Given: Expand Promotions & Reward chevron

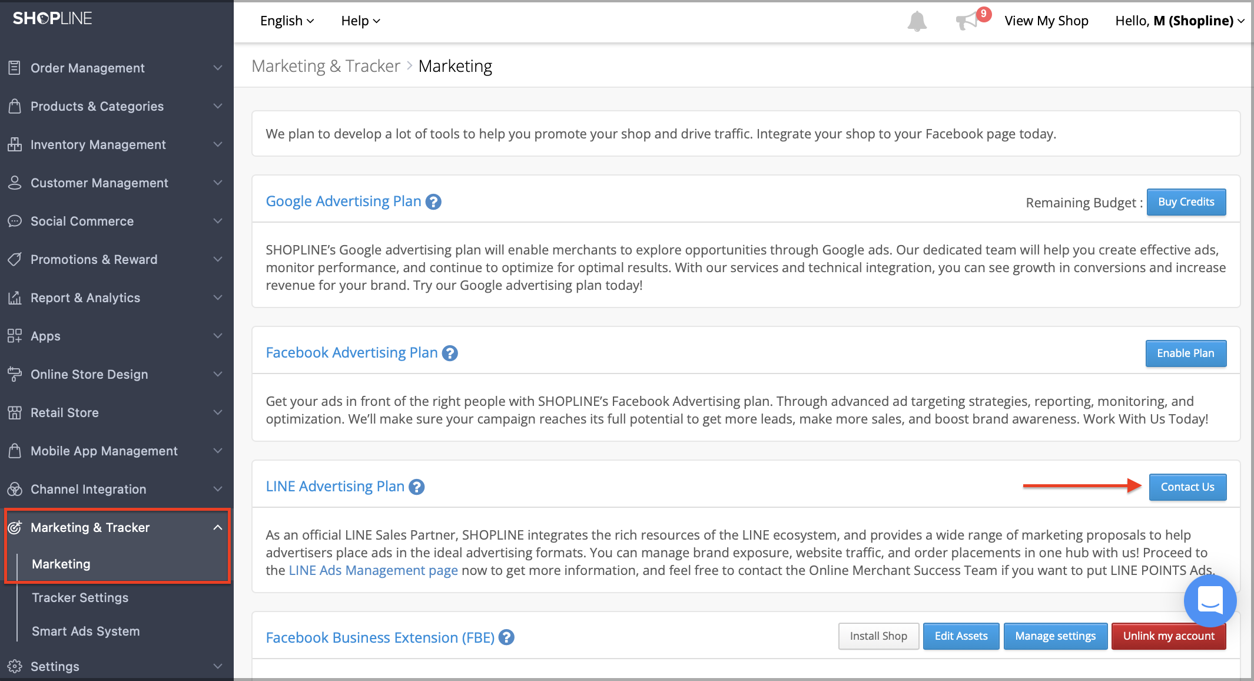Looking at the screenshot, I should click(218, 259).
